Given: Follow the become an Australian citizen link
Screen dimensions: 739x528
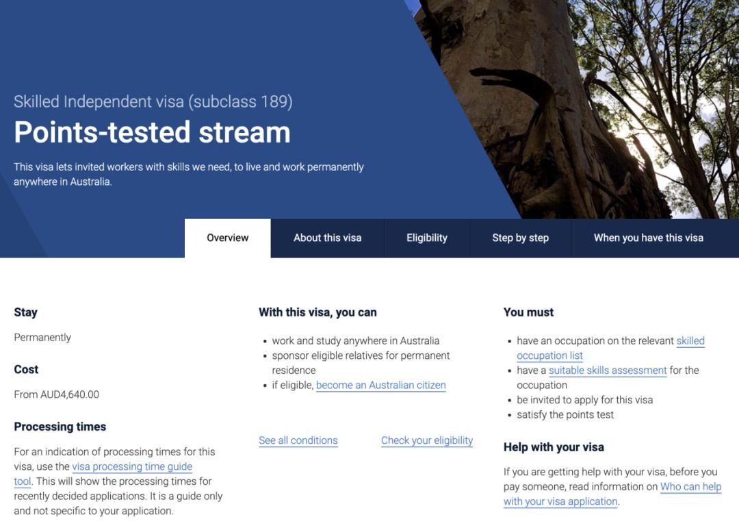Looking at the screenshot, I should pos(380,386).
